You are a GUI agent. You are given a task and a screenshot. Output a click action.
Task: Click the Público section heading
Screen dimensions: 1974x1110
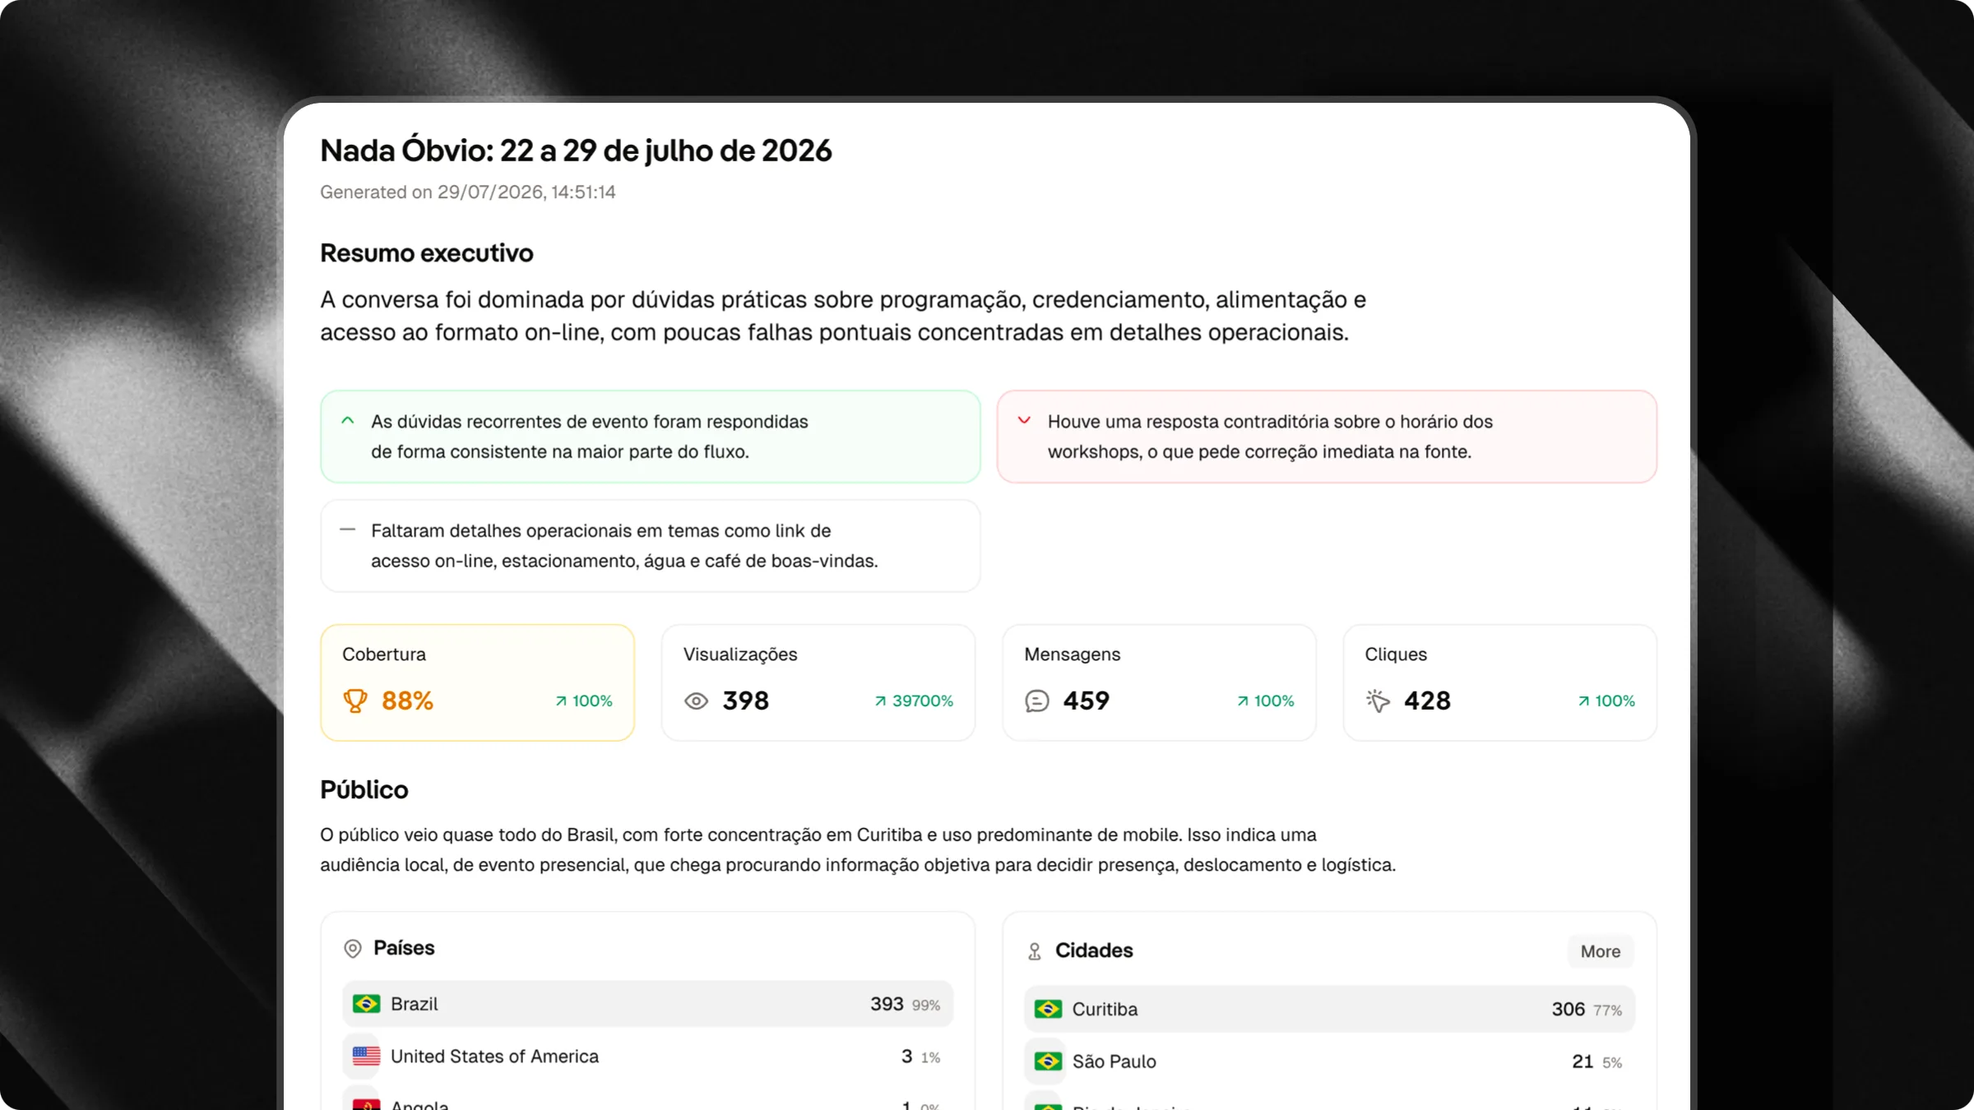coord(364,790)
